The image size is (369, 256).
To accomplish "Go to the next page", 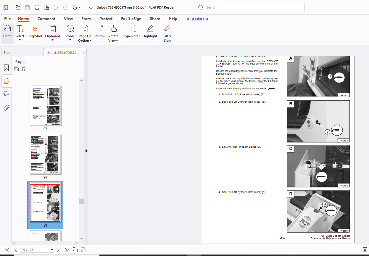I will tap(58, 250).
